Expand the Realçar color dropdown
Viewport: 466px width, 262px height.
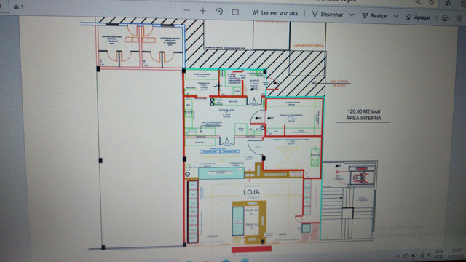(x=396, y=16)
